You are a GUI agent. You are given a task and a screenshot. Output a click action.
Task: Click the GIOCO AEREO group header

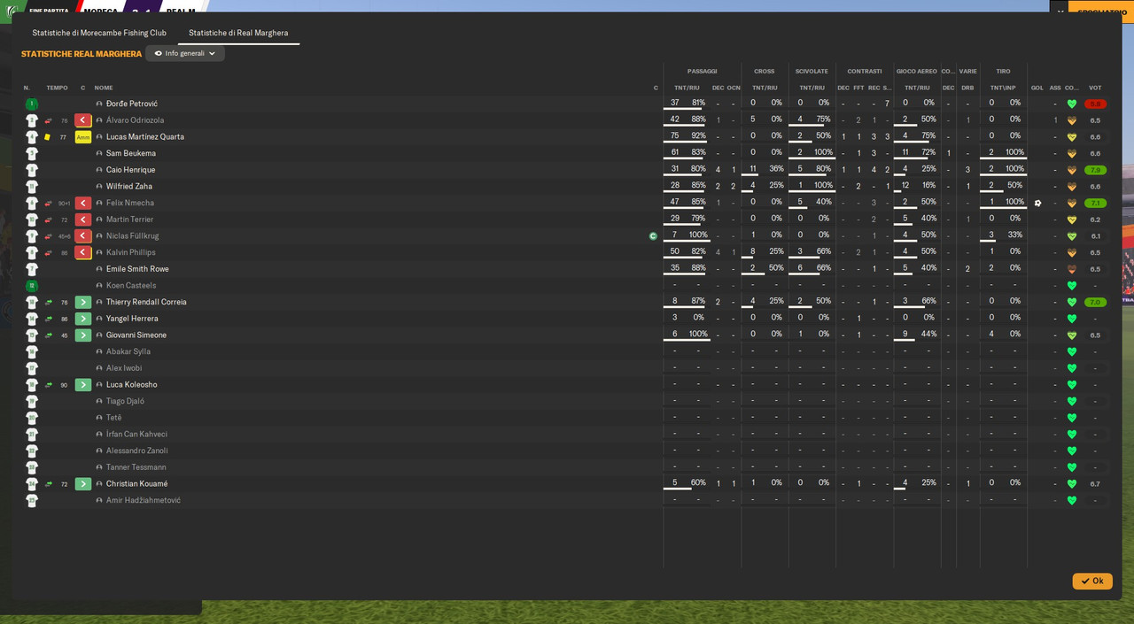pos(917,71)
